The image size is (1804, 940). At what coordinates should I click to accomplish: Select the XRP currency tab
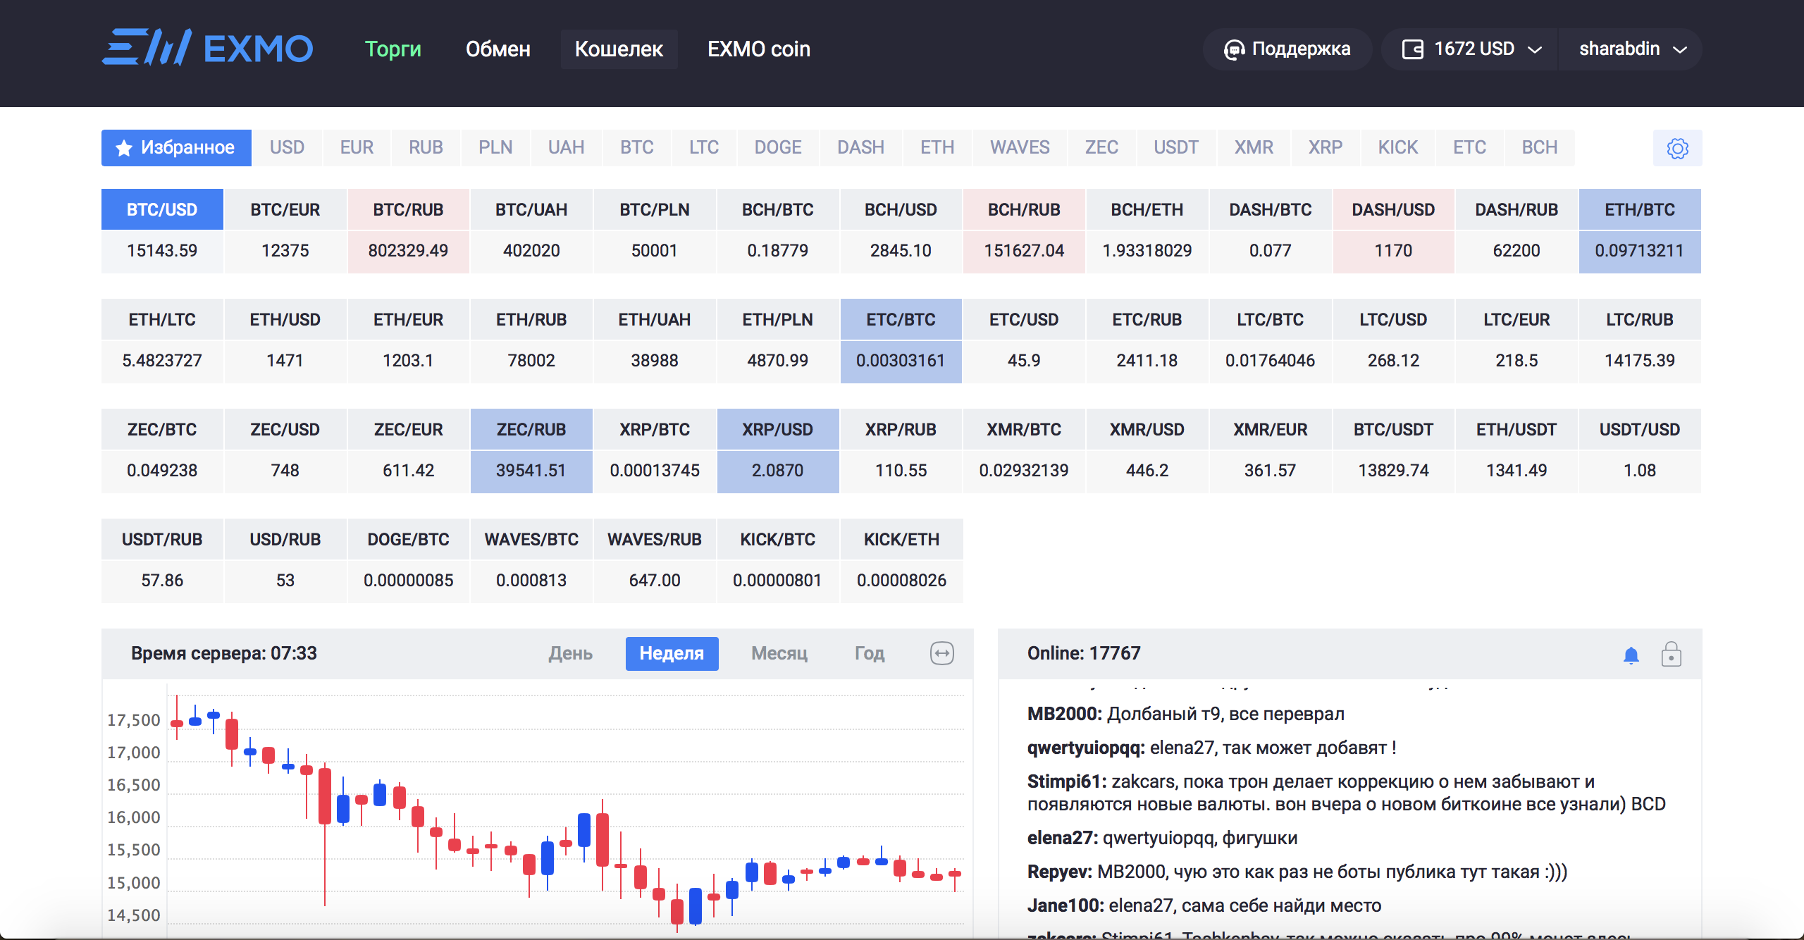click(1326, 148)
